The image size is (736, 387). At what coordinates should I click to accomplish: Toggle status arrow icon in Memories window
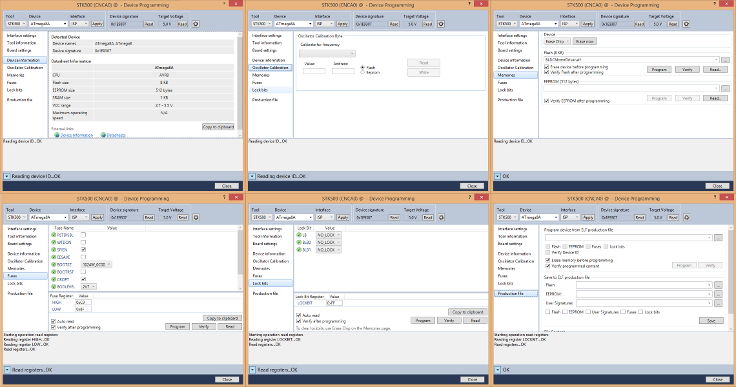point(498,176)
